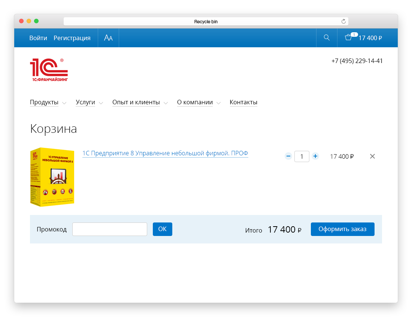Image resolution: width=412 pixels, height=317 pixels.
Task: Click the product box thumbnail image
Action: click(52, 177)
